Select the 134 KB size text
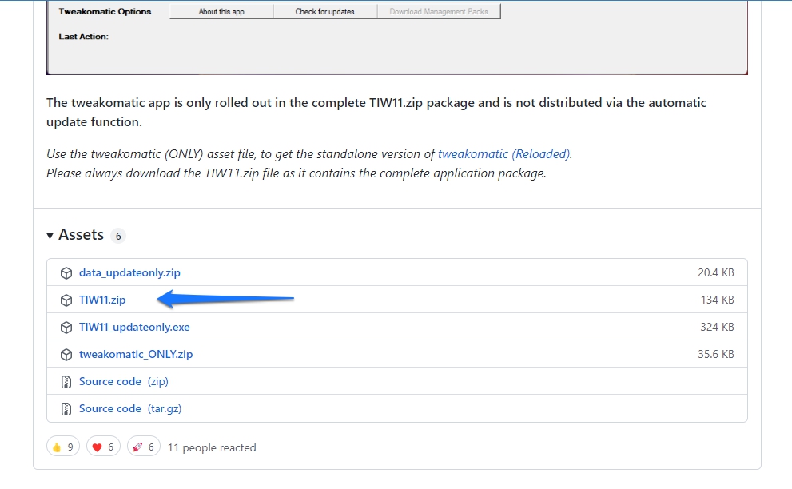Screen dimensions: 792x489 pos(717,300)
